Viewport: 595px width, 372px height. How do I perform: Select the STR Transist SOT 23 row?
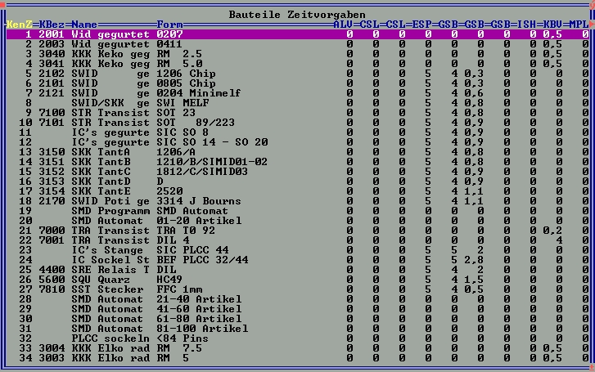click(x=123, y=112)
